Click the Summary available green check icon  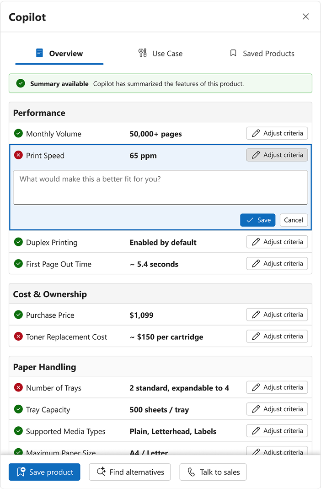point(21,83)
